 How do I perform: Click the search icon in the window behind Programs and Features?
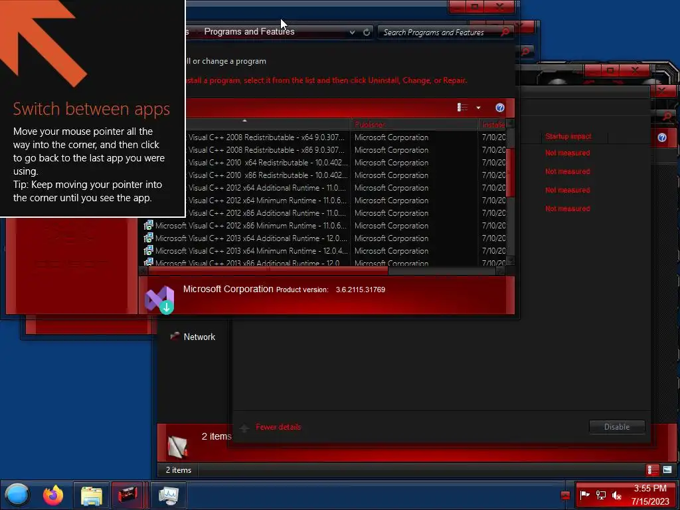tap(525, 52)
